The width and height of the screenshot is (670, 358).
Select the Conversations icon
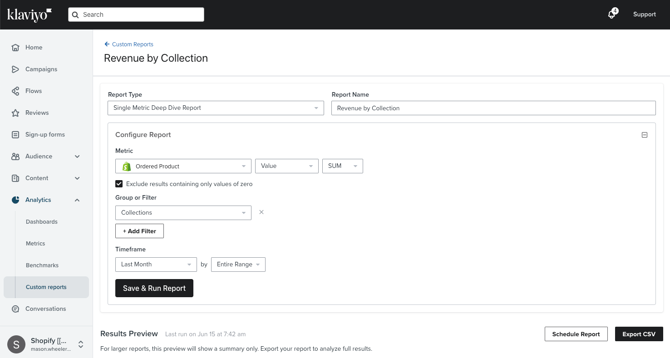[15, 309]
